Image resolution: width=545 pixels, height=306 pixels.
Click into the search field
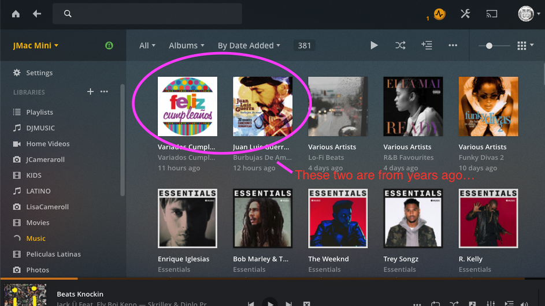[x=147, y=14]
